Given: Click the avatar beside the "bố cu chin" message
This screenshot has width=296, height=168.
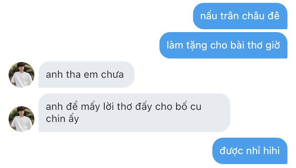Looking at the screenshot, I should pos(21,119).
